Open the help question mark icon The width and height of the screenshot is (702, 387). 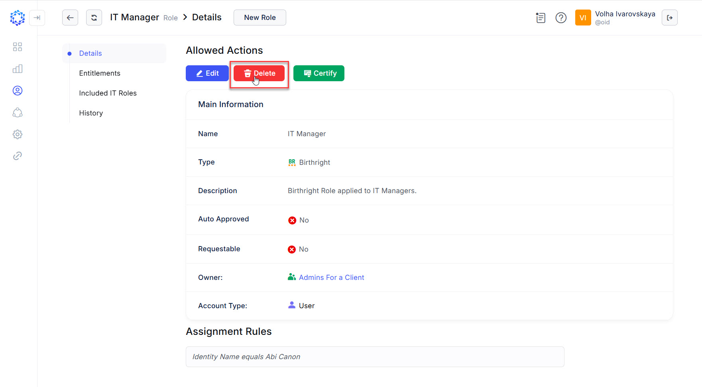click(561, 18)
